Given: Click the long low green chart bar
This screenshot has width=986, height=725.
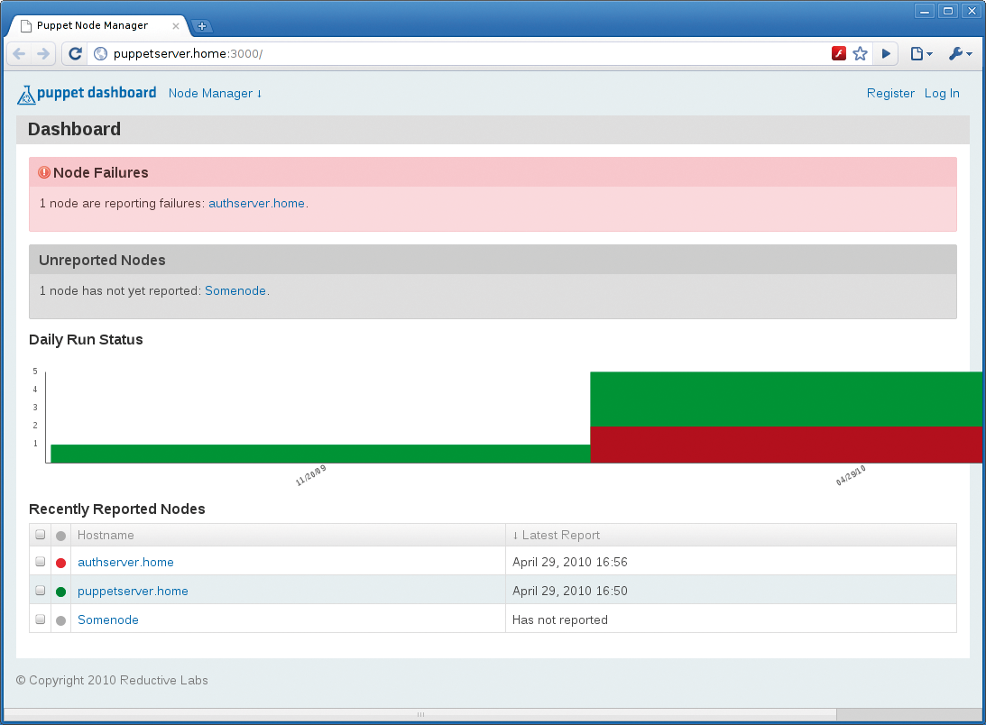Looking at the screenshot, I should tap(321, 454).
